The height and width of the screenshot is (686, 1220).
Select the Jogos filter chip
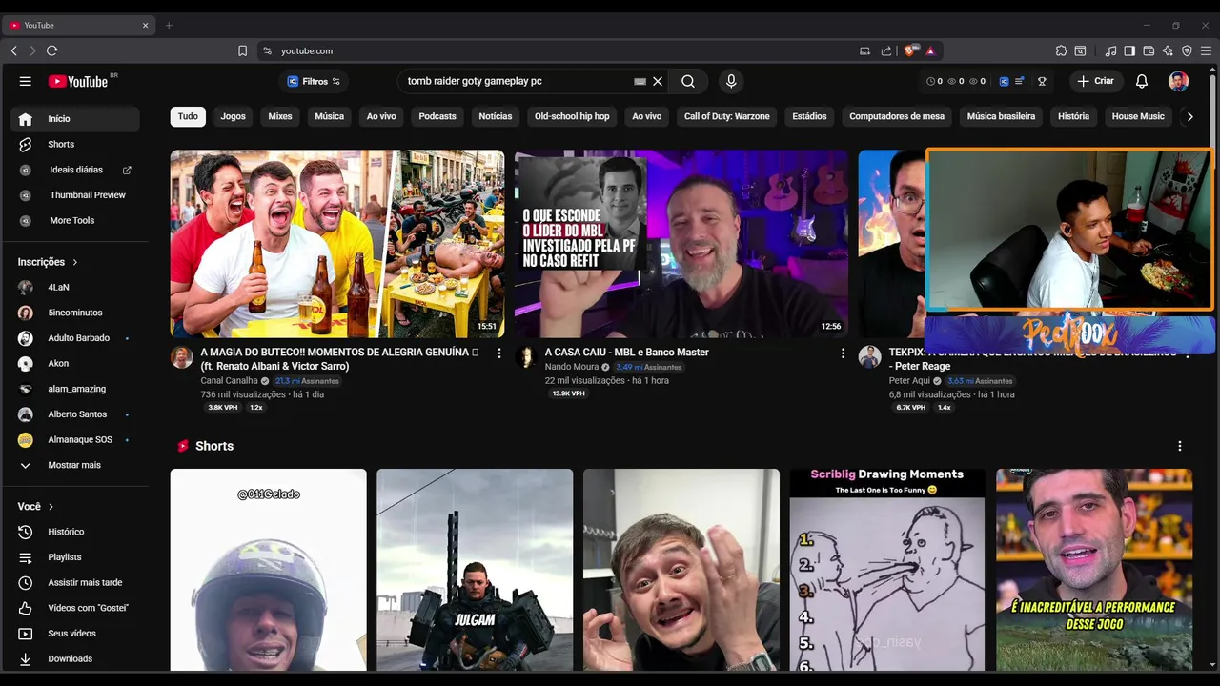(x=234, y=116)
